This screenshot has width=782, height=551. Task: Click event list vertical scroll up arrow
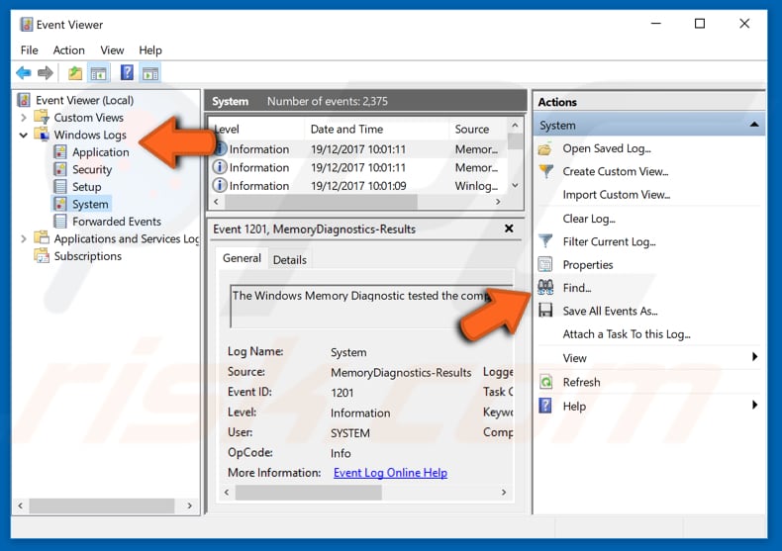(x=515, y=125)
